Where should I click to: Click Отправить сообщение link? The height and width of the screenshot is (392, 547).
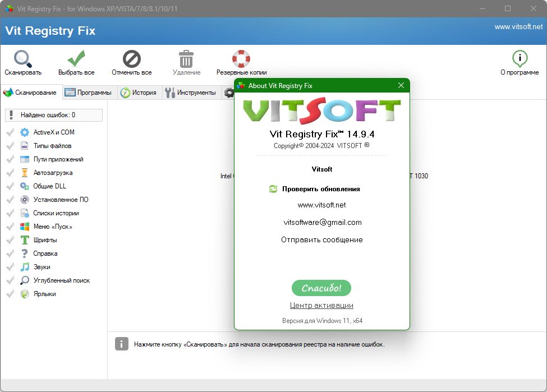[322, 240]
